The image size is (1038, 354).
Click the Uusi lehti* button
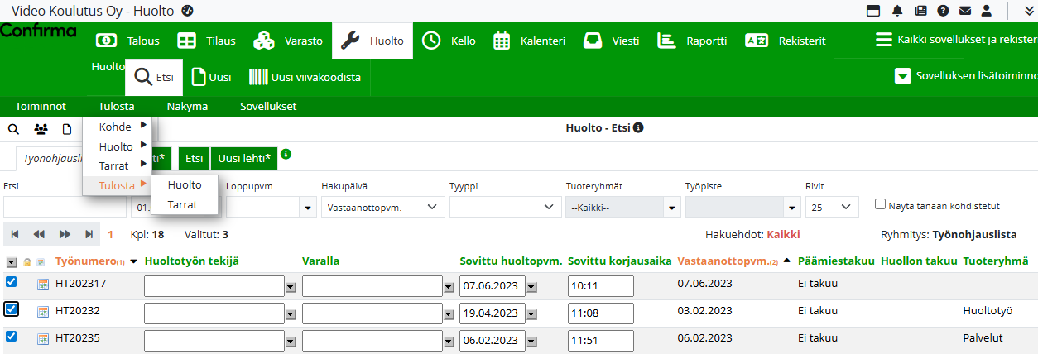pyautogui.click(x=244, y=158)
